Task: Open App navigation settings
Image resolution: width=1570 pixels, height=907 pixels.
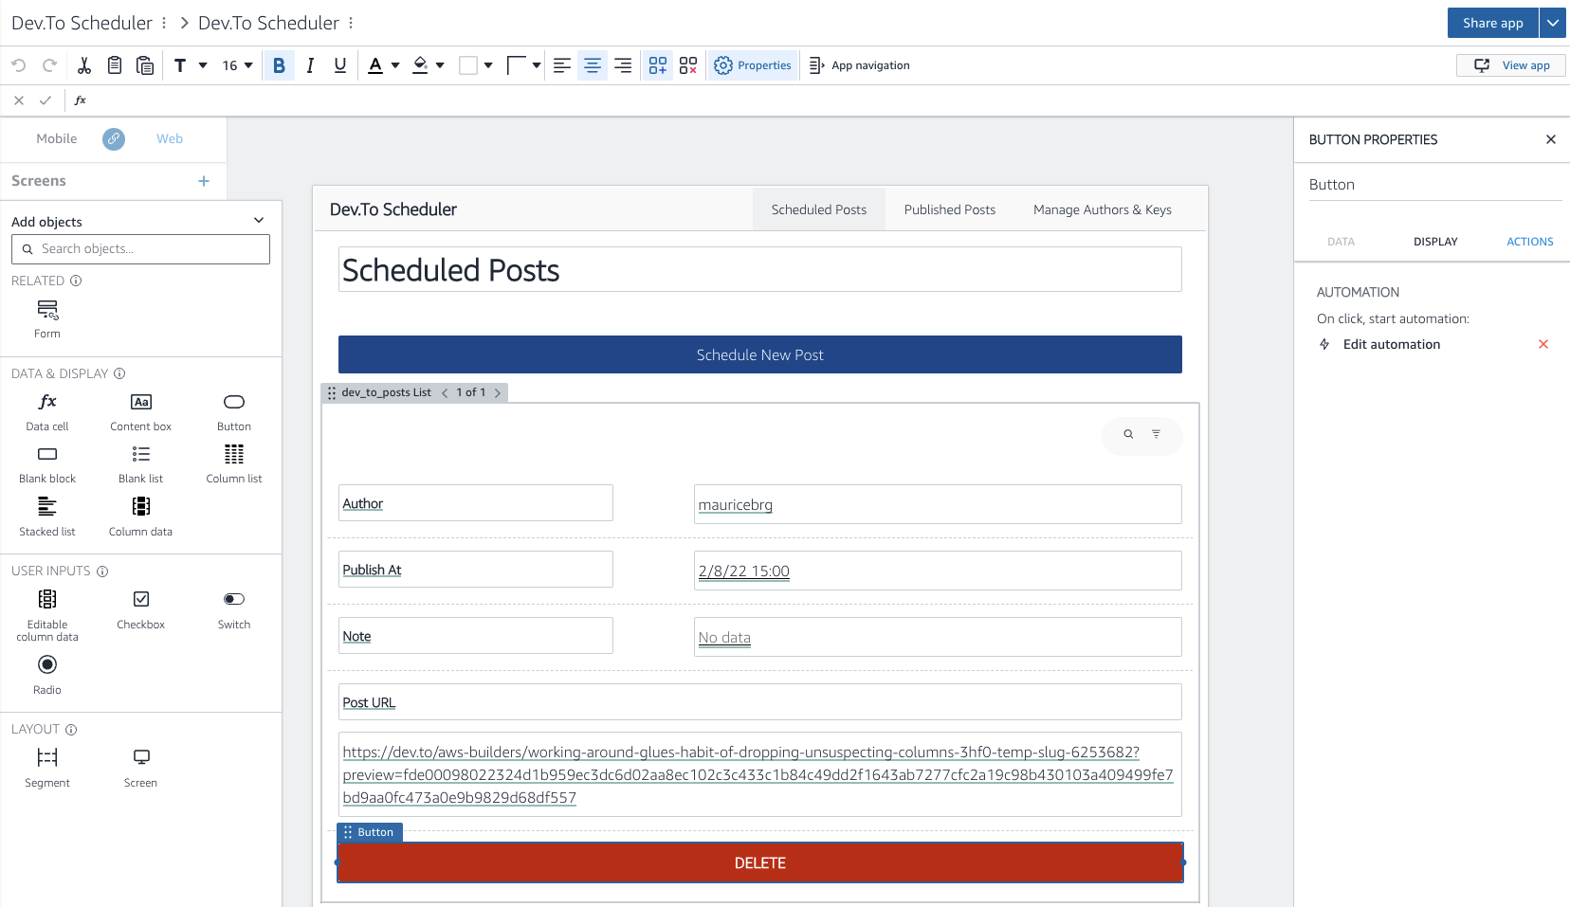Action: 859,65
